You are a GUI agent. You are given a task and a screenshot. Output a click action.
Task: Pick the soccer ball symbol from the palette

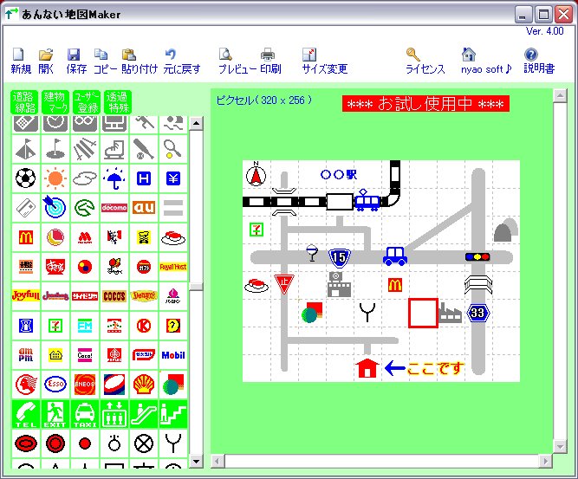(x=26, y=178)
